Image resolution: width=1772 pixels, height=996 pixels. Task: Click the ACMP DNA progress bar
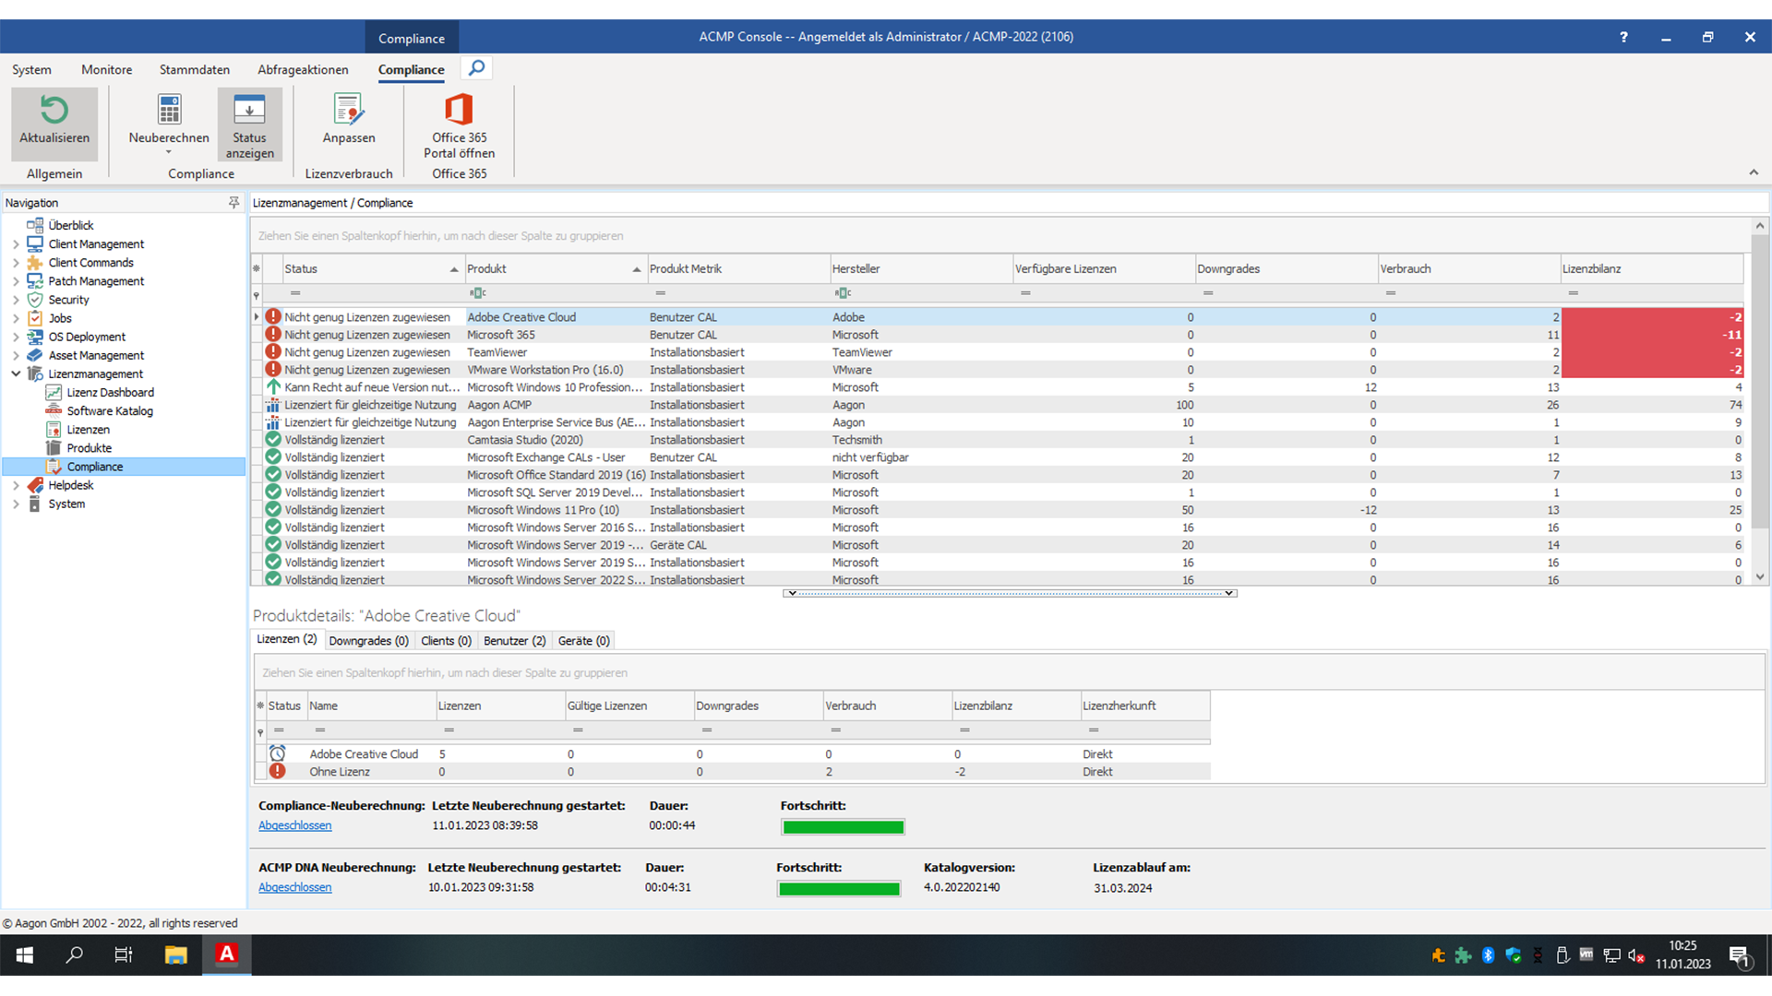[839, 889]
